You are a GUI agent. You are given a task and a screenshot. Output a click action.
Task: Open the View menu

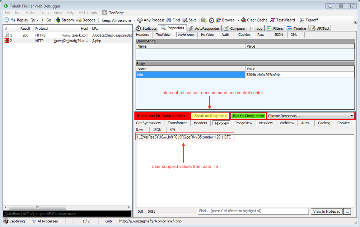pos(58,13)
